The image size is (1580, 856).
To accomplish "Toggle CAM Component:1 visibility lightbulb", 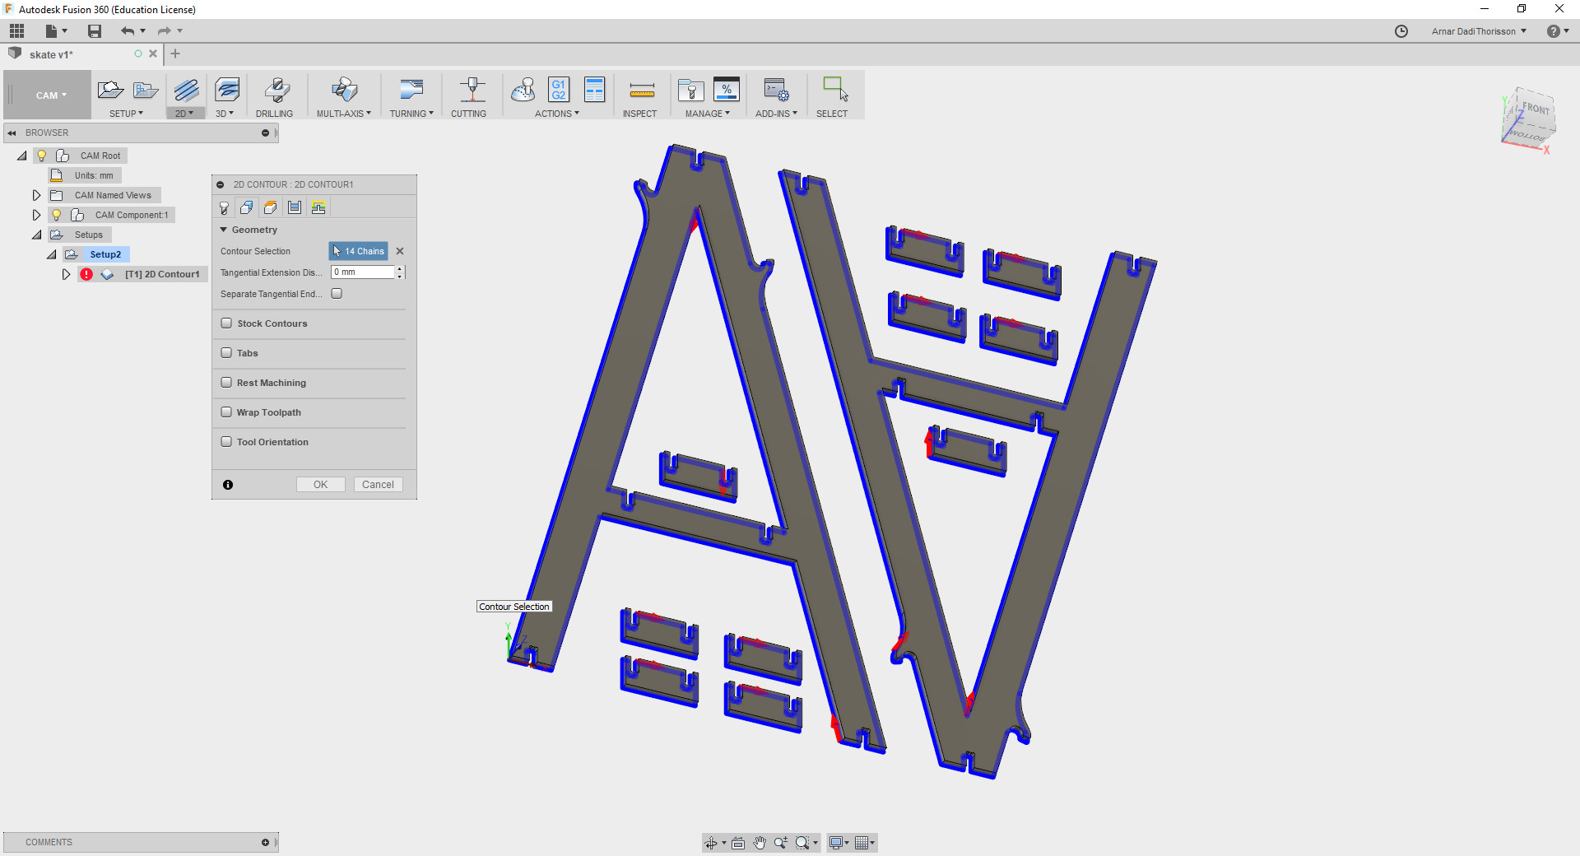I will click(x=57, y=215).
